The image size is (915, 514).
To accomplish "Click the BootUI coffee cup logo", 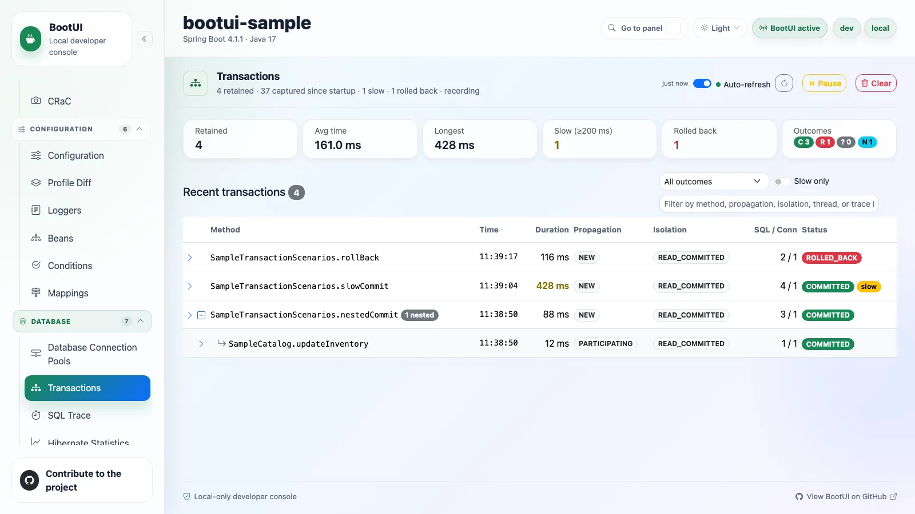I will coord(30,39).
